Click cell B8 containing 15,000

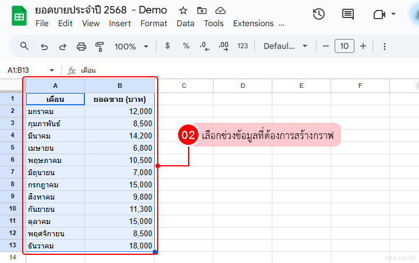click(120, 184)
